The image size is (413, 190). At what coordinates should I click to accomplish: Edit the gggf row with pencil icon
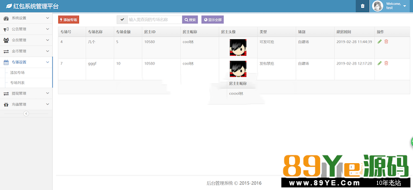379,63
